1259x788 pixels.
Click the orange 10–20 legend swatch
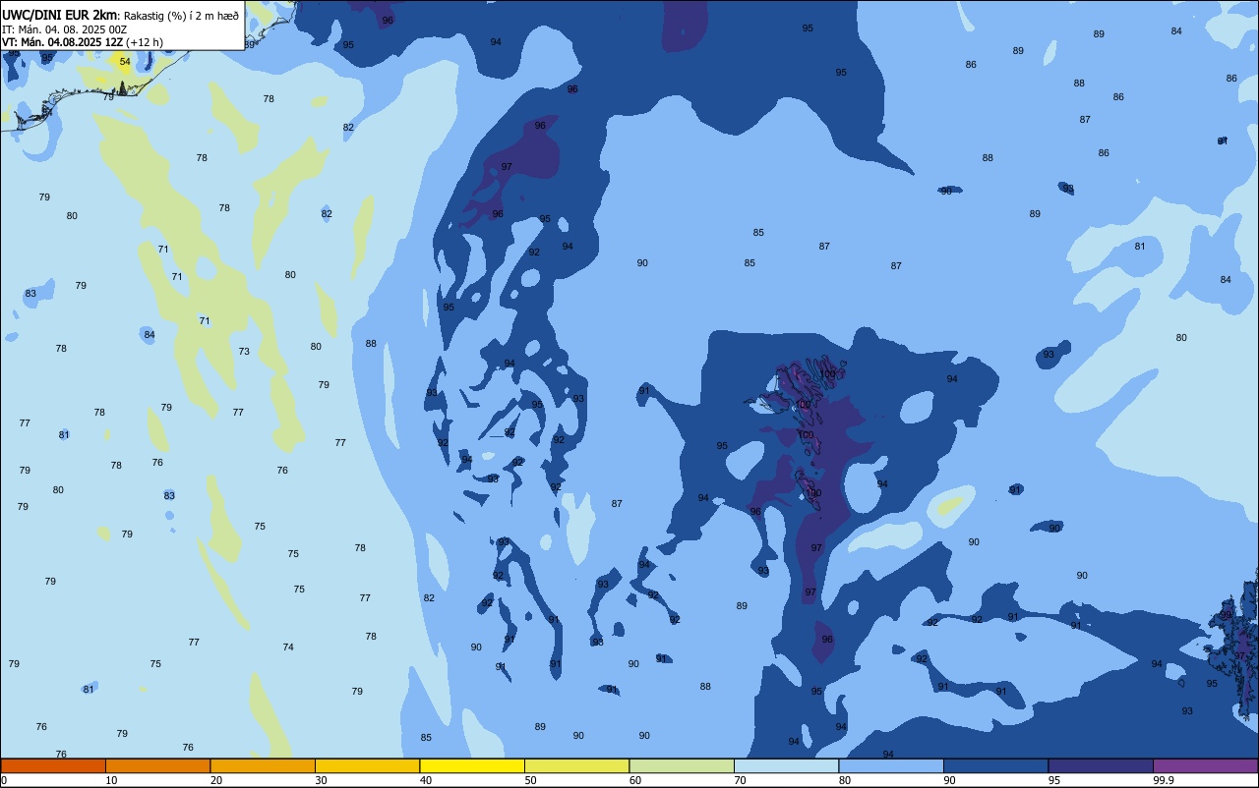(157, 765)
